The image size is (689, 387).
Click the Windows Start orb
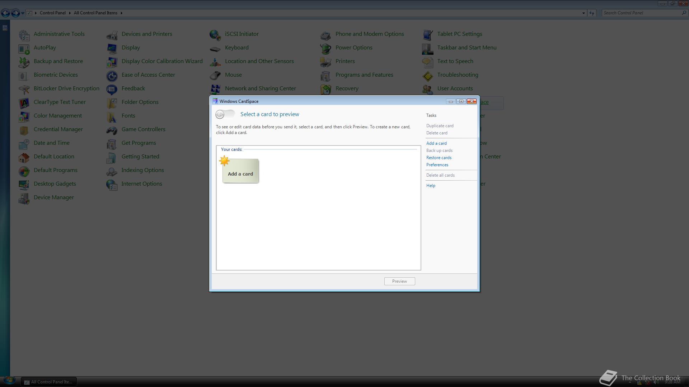coord(9,381)
